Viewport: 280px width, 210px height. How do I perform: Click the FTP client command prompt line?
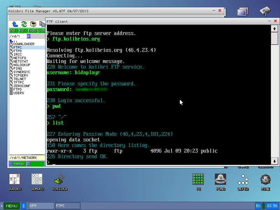coord(159,162)
